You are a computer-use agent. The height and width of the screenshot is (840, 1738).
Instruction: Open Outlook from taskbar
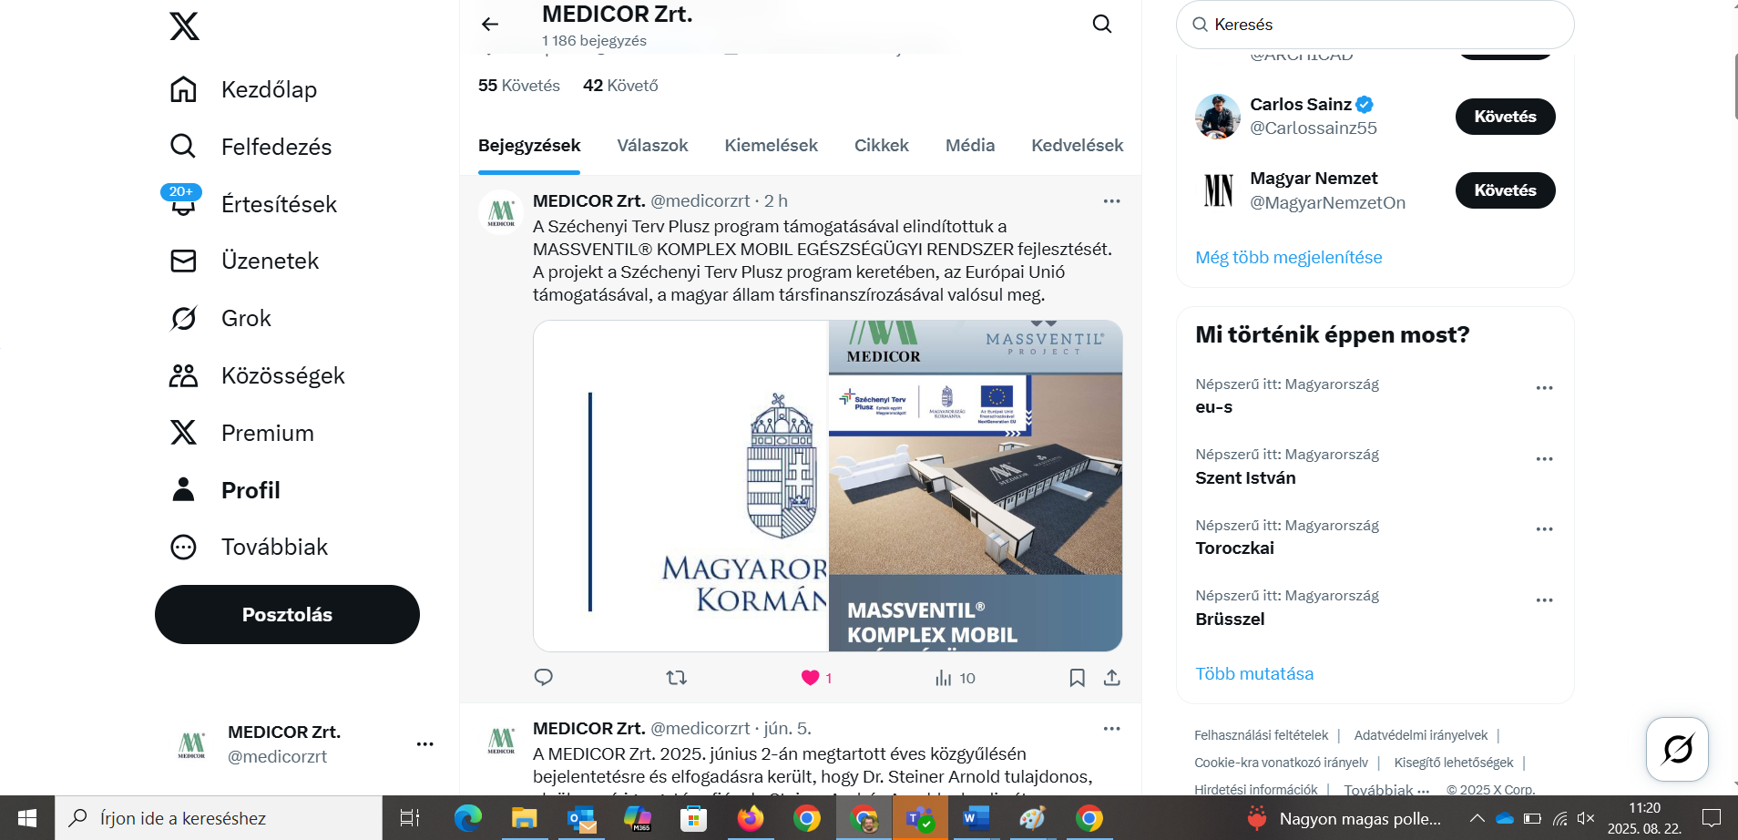pyautogui.click(x=581, y=818)
